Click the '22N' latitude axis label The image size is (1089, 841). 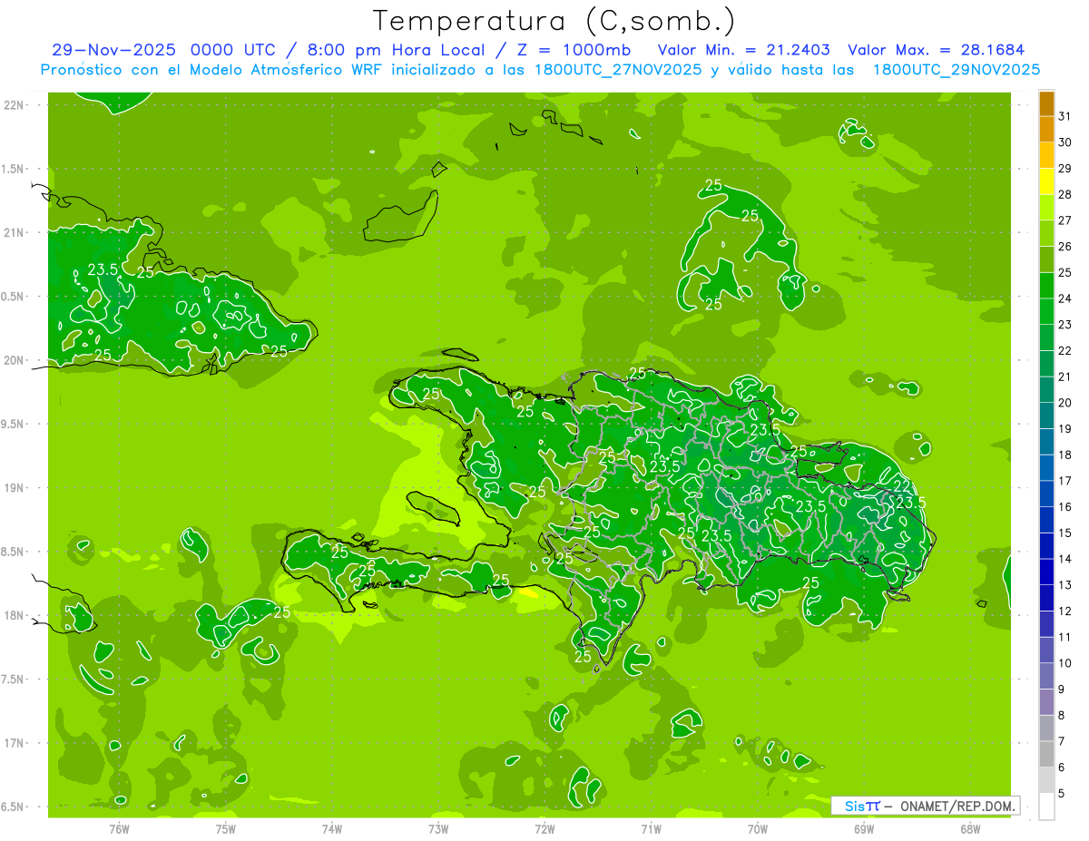coord(15,105)
